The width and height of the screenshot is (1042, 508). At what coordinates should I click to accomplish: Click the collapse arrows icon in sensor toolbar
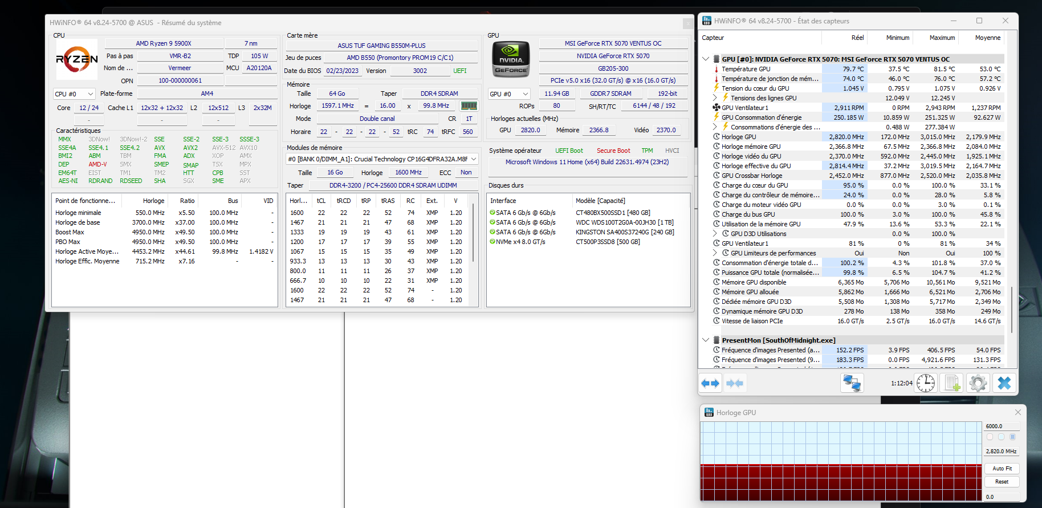pos(735,383)
